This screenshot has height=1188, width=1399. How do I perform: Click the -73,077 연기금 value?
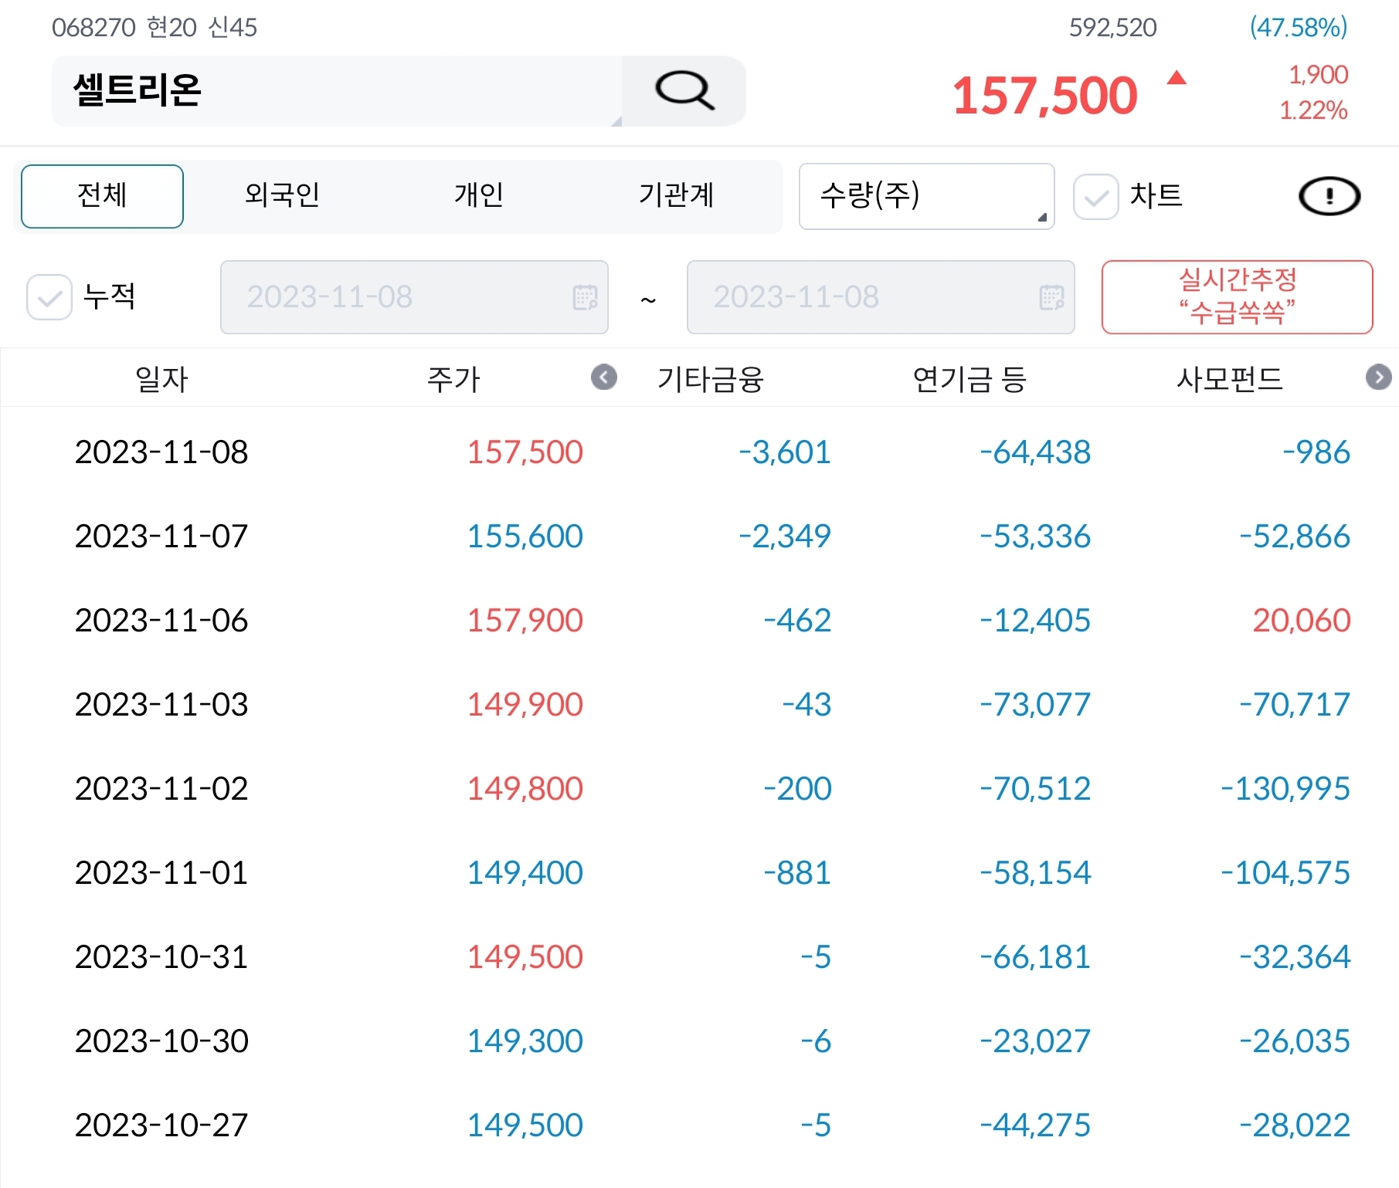click(1035, 705)
